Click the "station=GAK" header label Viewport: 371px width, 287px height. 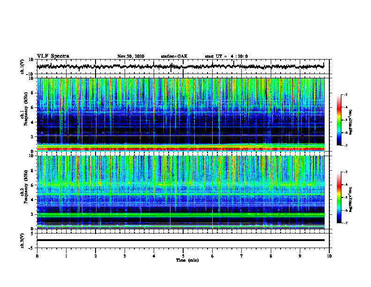click(174, 56)
